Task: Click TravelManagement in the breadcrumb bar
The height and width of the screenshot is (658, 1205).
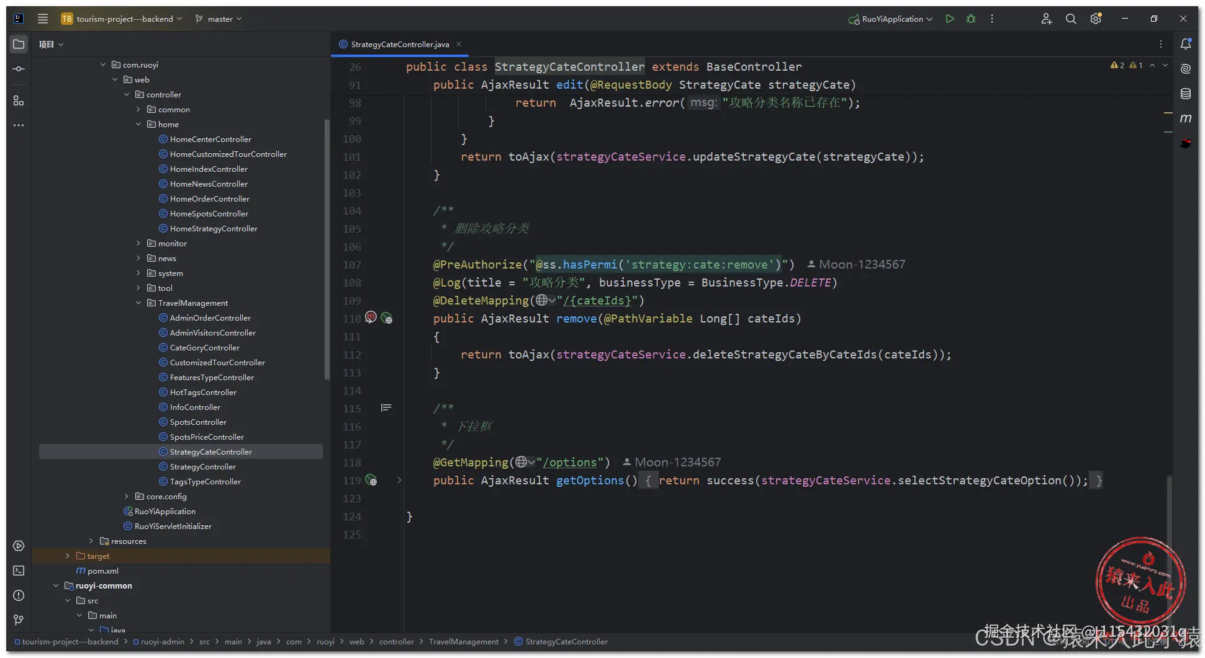Action: tap(463, 641)
